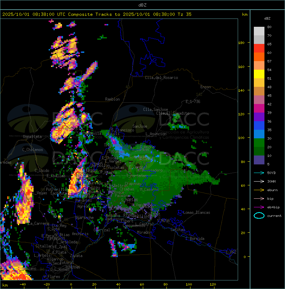Click the 'S_MARTIN' map label
The image size is (285, 289).
pos(129,200)
